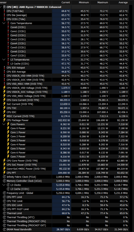The image size is (134, 232).
Task: Sort by the Average column header
Action: point(119,3)
